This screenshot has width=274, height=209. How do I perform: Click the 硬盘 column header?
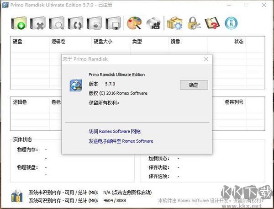(18, 42)
